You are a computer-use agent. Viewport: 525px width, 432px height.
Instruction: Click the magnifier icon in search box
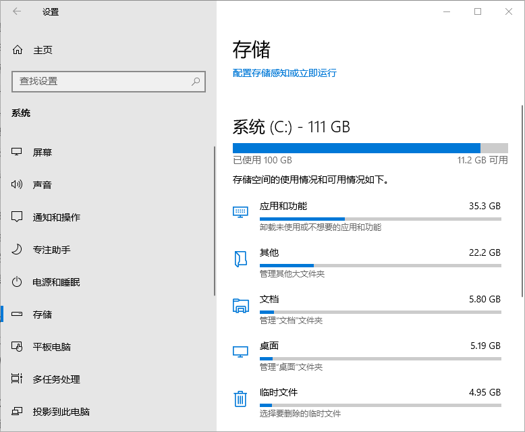[x=196, y=82]
